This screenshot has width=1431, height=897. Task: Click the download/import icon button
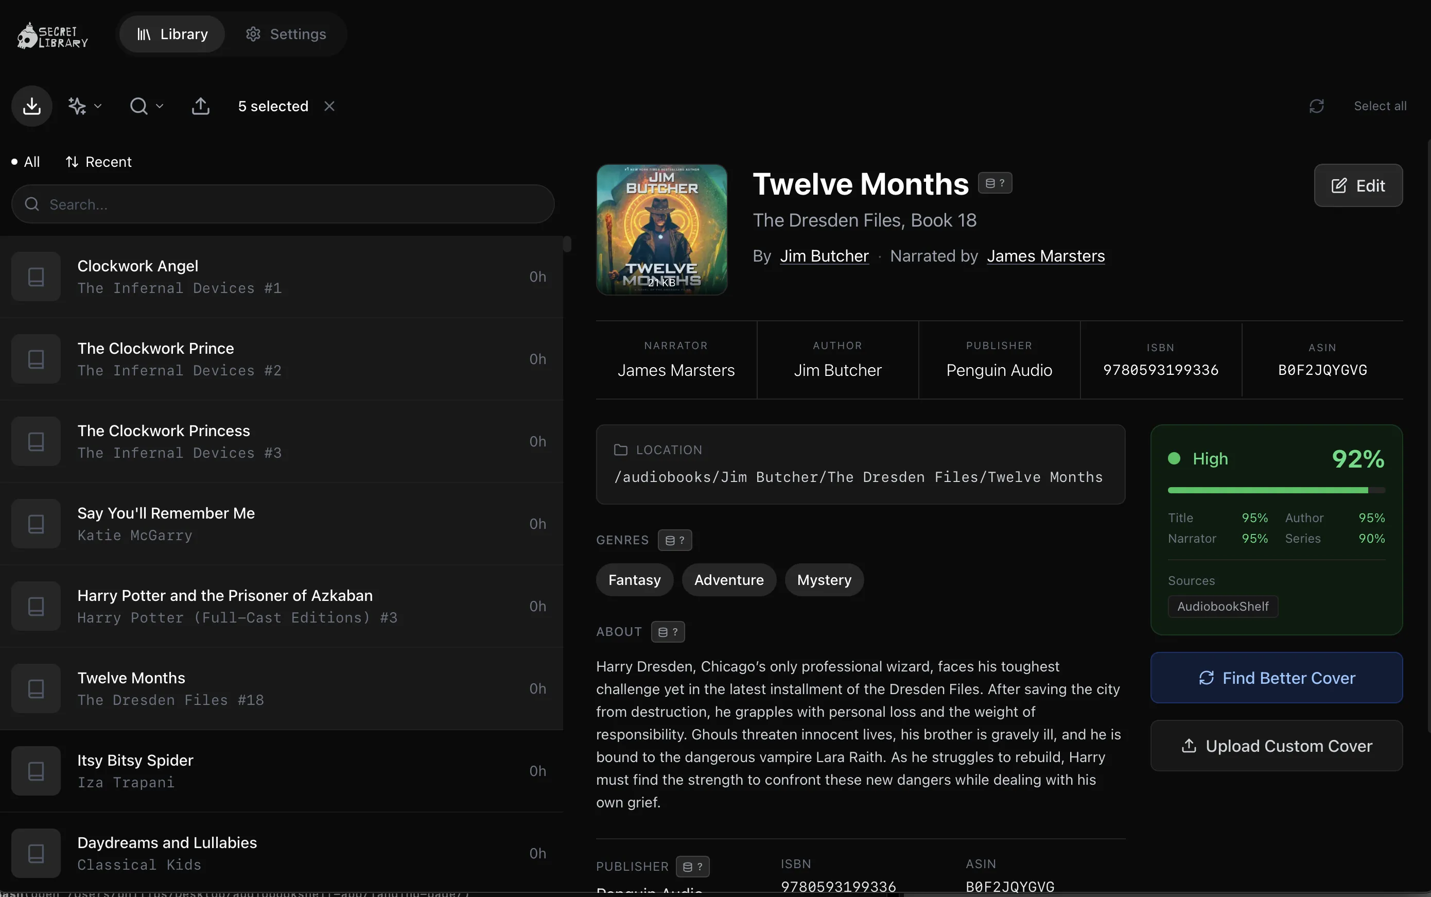tap(32, 106)
